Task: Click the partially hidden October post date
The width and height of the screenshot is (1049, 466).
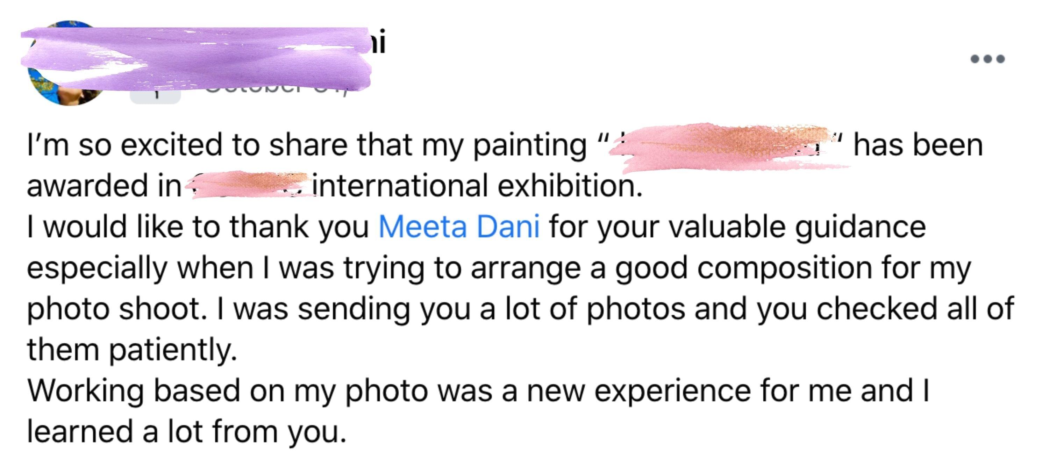Action: pyautogui.click(x=277, y=93)
